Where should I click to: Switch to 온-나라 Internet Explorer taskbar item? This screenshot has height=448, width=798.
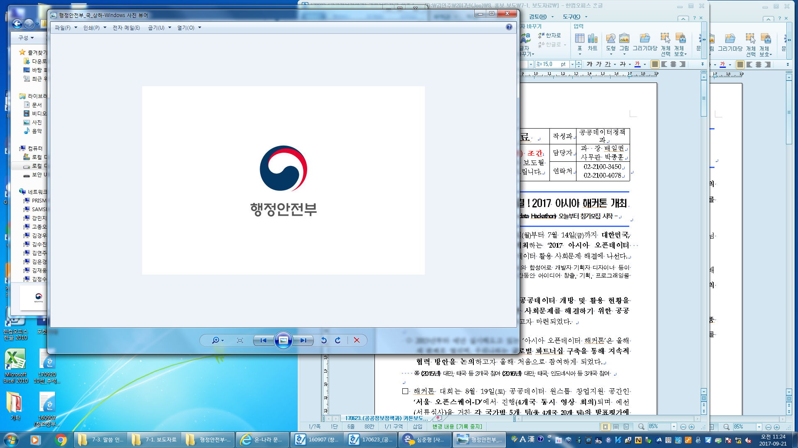pyautogui.click(x=262, y=440)
